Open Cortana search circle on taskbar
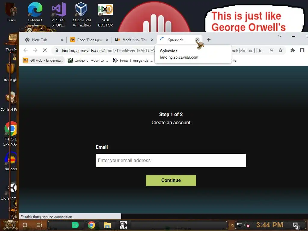Screen dimensions: 308x231 25,225
